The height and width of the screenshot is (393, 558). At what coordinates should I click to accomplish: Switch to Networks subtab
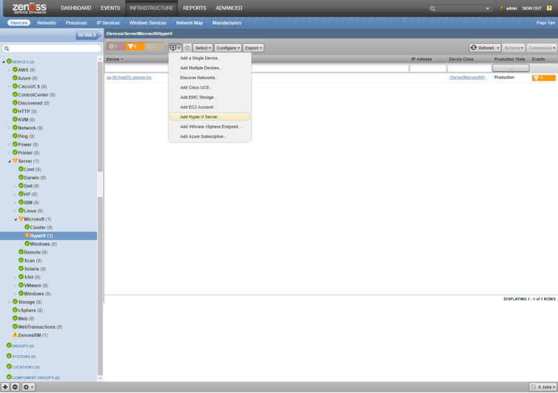pyautogui.click(x=47, y=23)
